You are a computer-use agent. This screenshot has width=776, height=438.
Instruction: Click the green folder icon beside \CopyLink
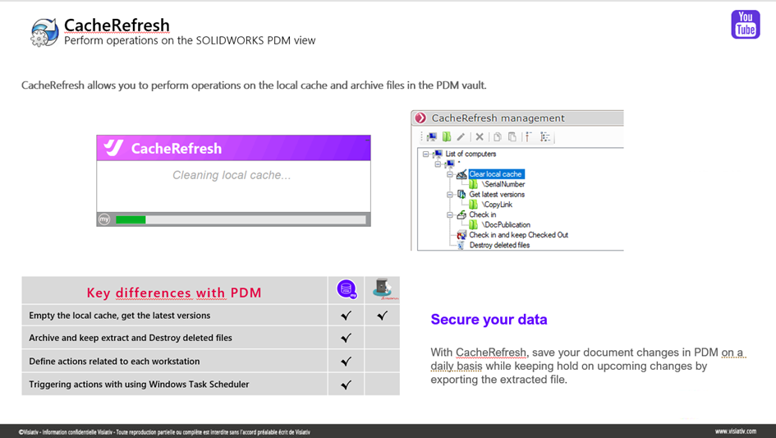(473, 205)
